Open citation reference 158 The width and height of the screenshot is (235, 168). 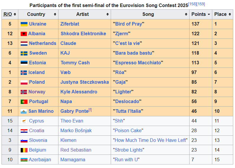(192, 4)
